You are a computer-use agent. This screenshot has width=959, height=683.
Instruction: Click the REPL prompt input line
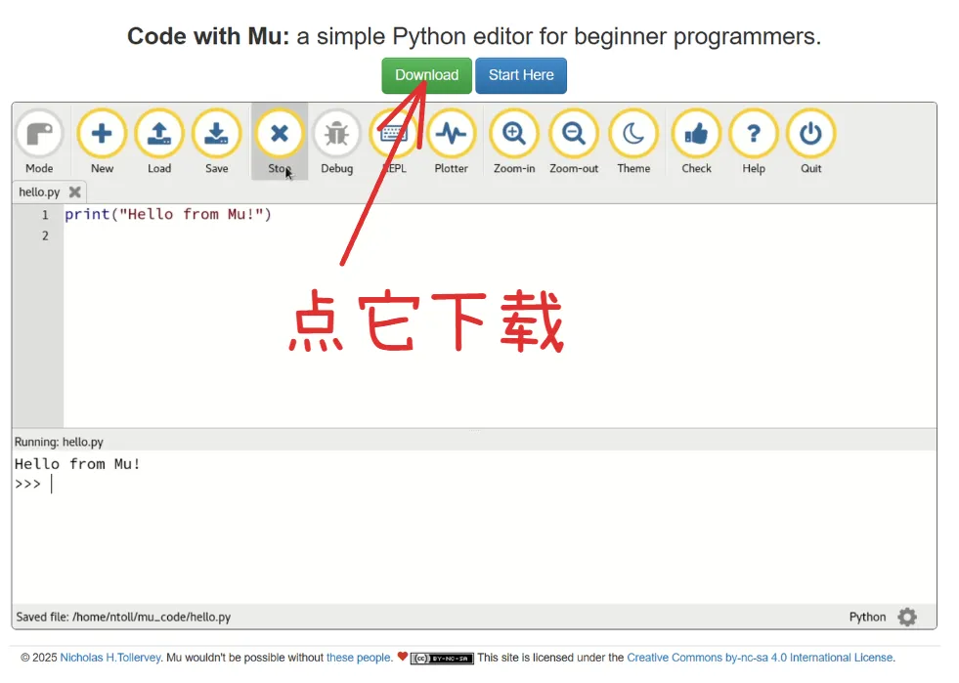(x=474, y=485)
